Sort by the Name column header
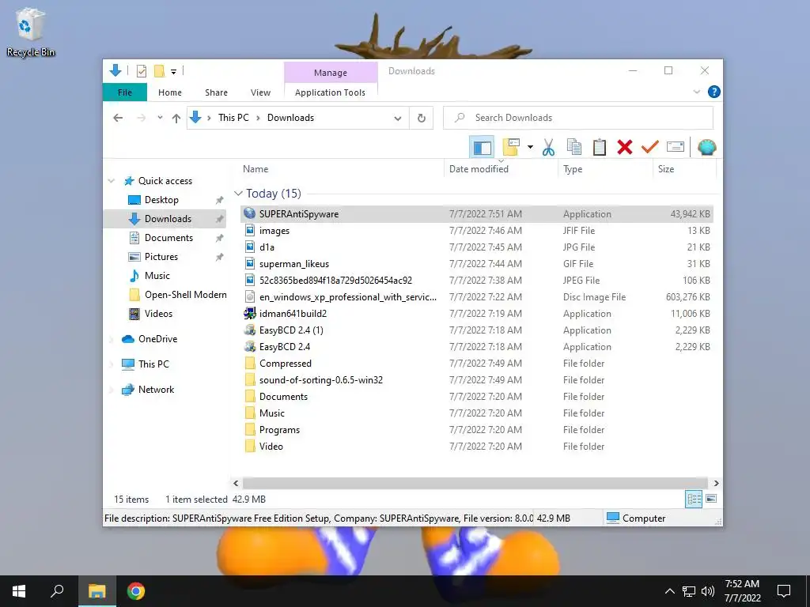Image resolution: width=810 pixels, height=607 pixels. click(341, 169)
